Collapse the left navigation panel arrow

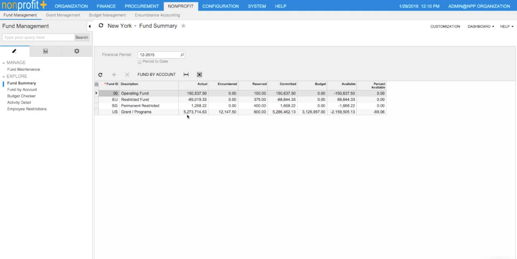pyautogui.click(x=89, y=26)
